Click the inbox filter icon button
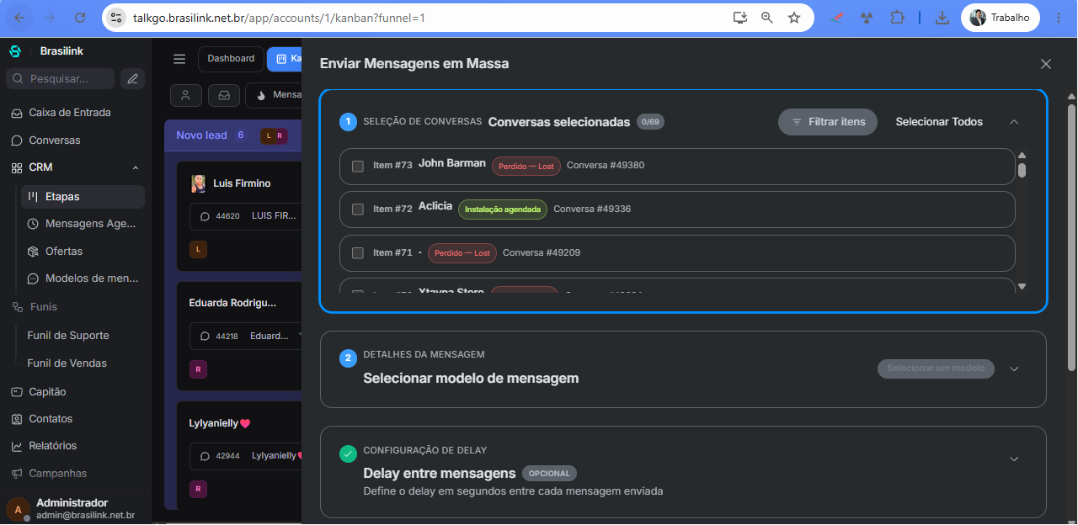1078x525 pixels. (224, 95)
